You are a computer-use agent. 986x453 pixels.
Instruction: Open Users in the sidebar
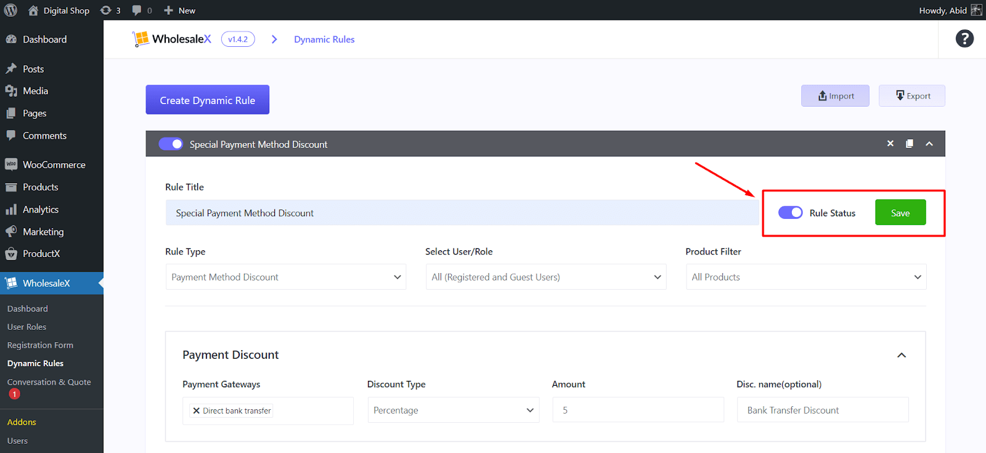coord(17,441)
